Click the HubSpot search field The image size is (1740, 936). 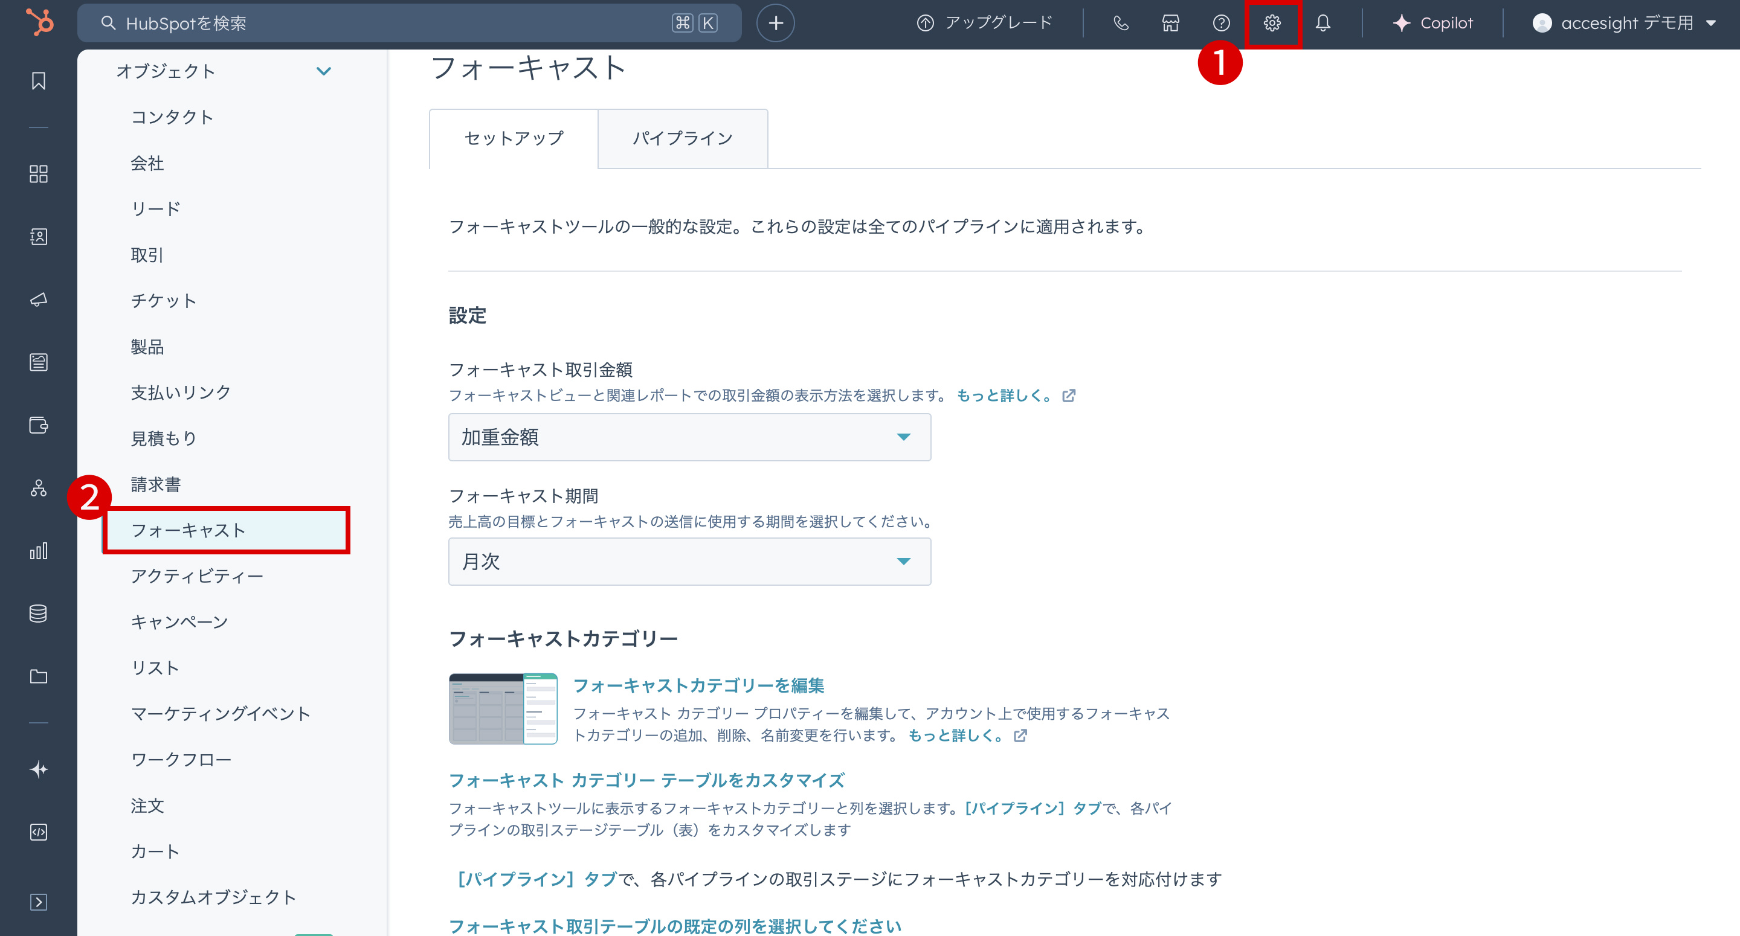tap(410, 23)
